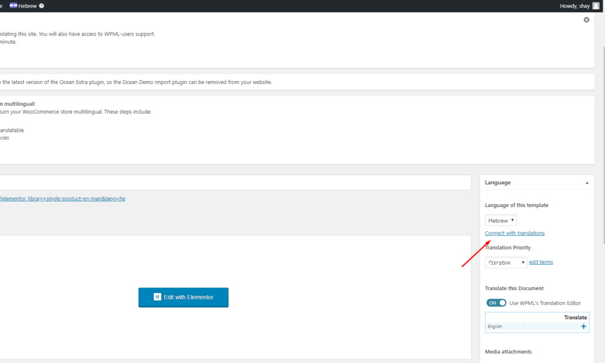Open the template language Hebrew dropdown
Screen dimensions: 605x363
point(500,221)
